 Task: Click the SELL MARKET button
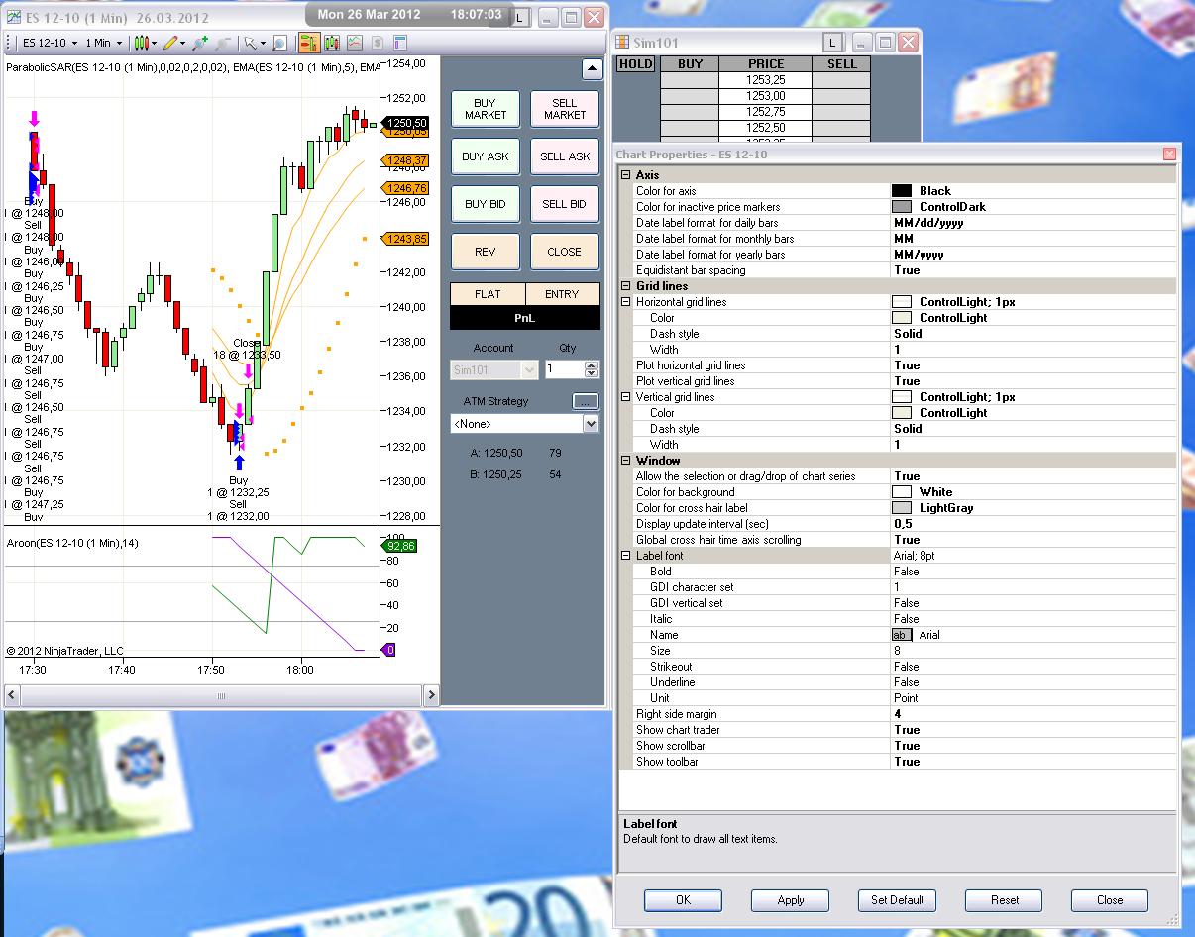565,109
